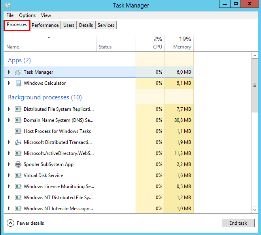Expand the Virtual Disk Service row

tap(9, 175)
